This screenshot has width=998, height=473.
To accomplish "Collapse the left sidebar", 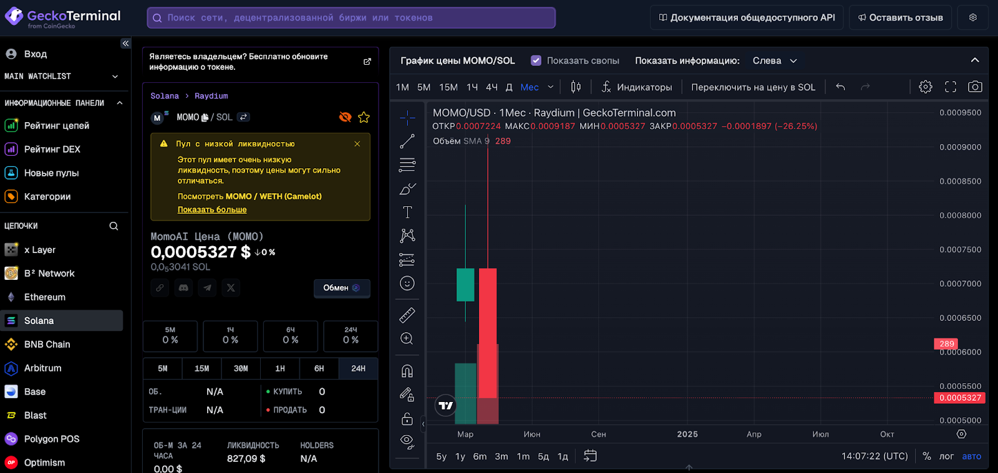I will pos(125,43).
